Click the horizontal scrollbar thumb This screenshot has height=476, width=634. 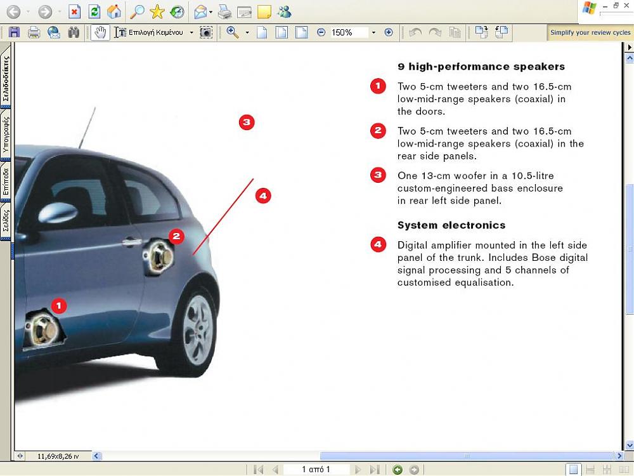point(467,456)
